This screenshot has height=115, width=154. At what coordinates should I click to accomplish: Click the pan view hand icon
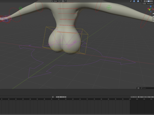(153, 16)
